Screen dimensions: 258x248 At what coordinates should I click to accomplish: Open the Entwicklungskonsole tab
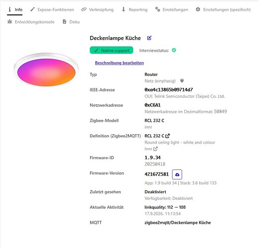coord(31,22)
